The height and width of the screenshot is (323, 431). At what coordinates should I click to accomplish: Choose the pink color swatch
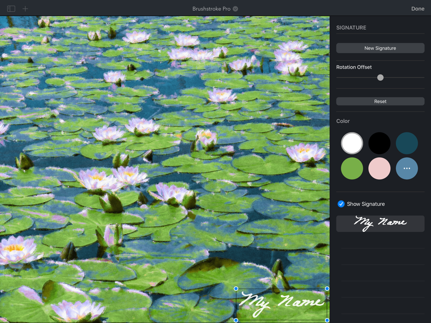click(x=379, y=168)
